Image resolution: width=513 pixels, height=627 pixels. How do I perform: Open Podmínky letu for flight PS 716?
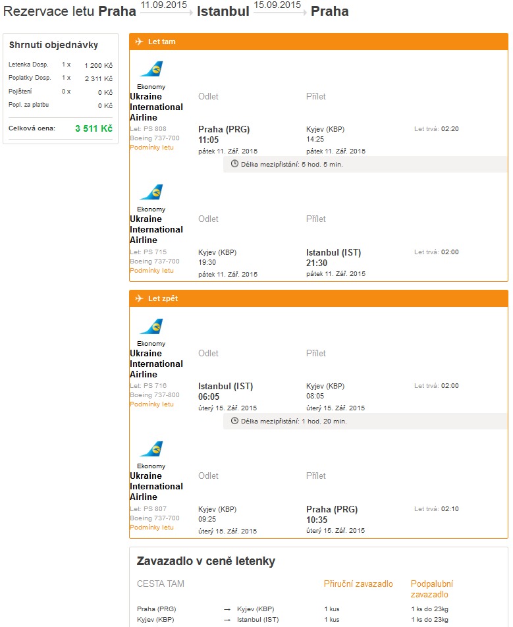151,404
